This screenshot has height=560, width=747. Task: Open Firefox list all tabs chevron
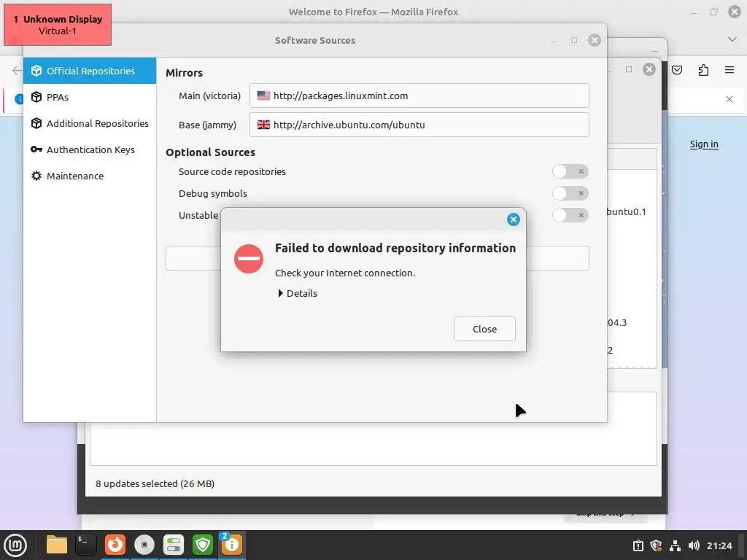point(732,39)
